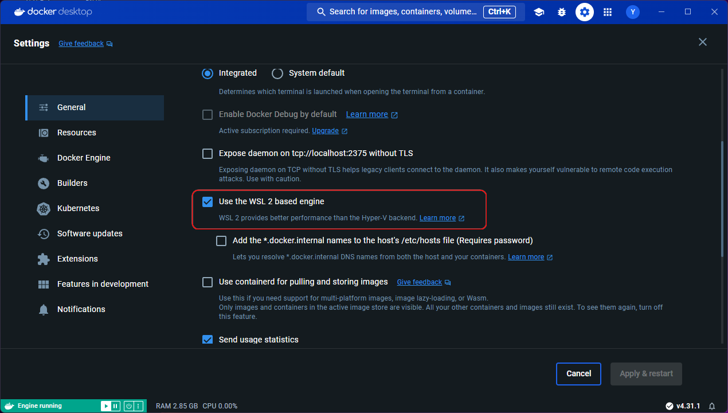
Task: Click the Docker Engine whale icon in sidebar
Action: 44,158
